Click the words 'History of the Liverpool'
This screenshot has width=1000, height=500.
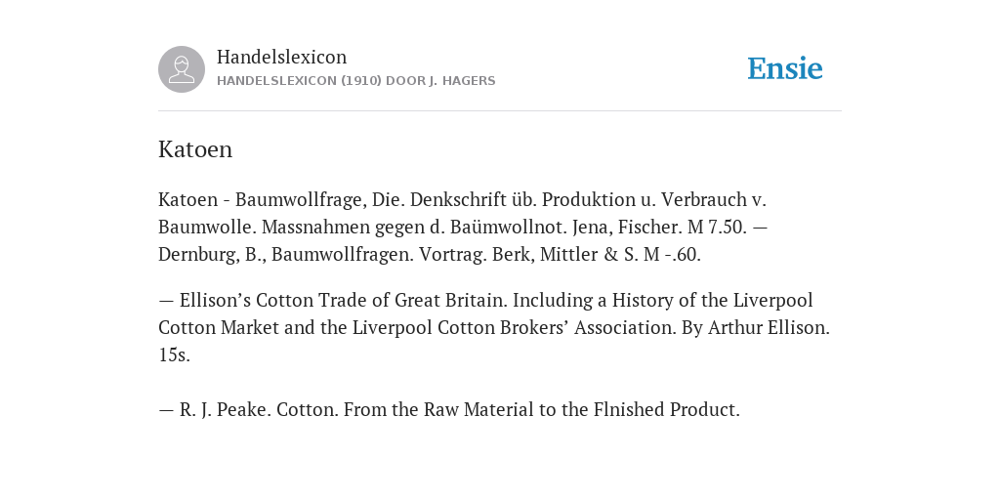pos(712,300)
